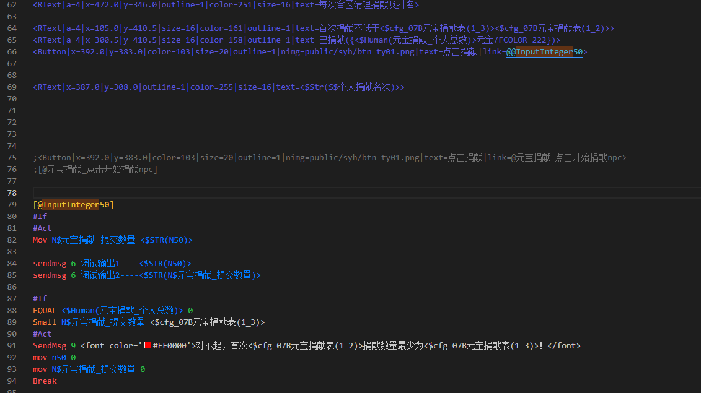The image size is (701, 393).
Task: Follow the @@InputInteger50 link on line 66
Action: pyautogui.click(x=544, y=52)
